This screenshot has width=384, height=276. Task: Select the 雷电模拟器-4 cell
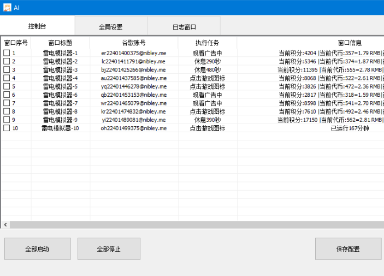point(60,78)
